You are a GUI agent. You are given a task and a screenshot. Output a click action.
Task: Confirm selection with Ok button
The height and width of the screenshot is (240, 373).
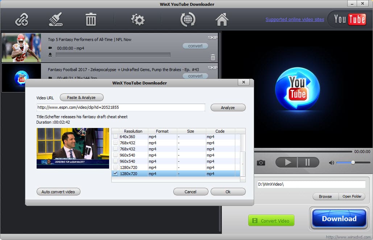(x=228, y=192)
